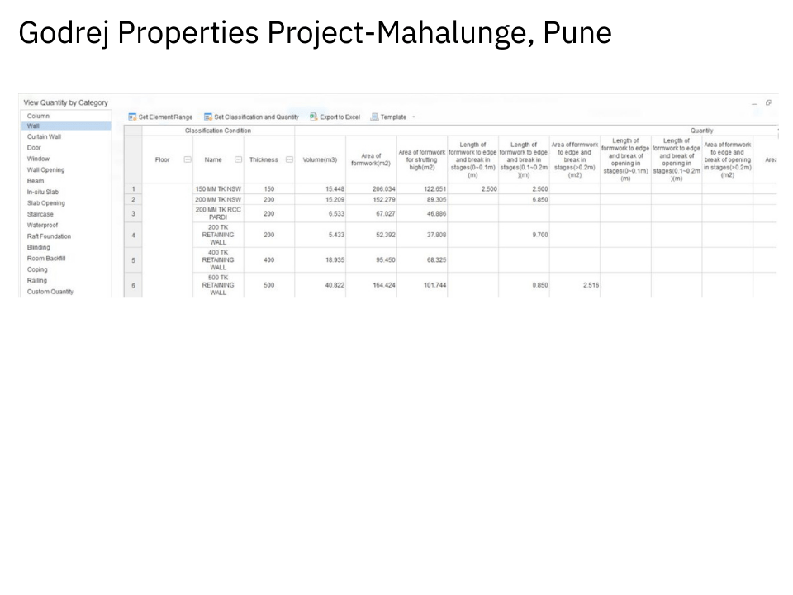Select Wall Opening category
The image size is (793, 595).
(45, 170)
